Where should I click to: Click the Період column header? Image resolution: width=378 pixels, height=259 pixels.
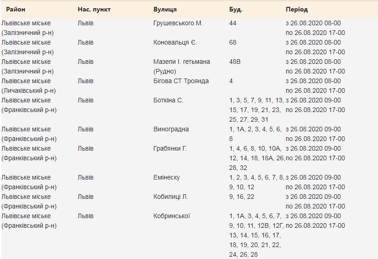[297, 9]
